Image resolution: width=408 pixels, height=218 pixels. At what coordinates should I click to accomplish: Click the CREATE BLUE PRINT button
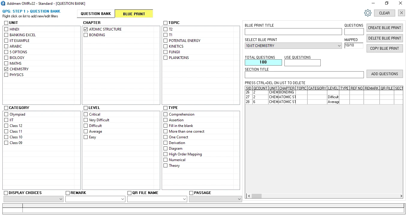[x=385, y=28]
